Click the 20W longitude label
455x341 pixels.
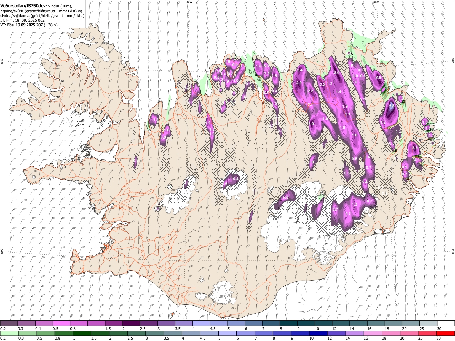(x=189, y=2)
